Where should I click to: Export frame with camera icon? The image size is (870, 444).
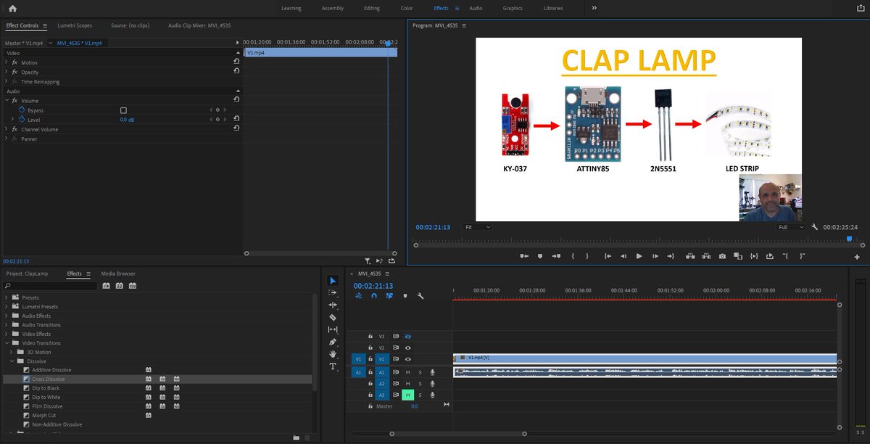[x=722, y=256]
